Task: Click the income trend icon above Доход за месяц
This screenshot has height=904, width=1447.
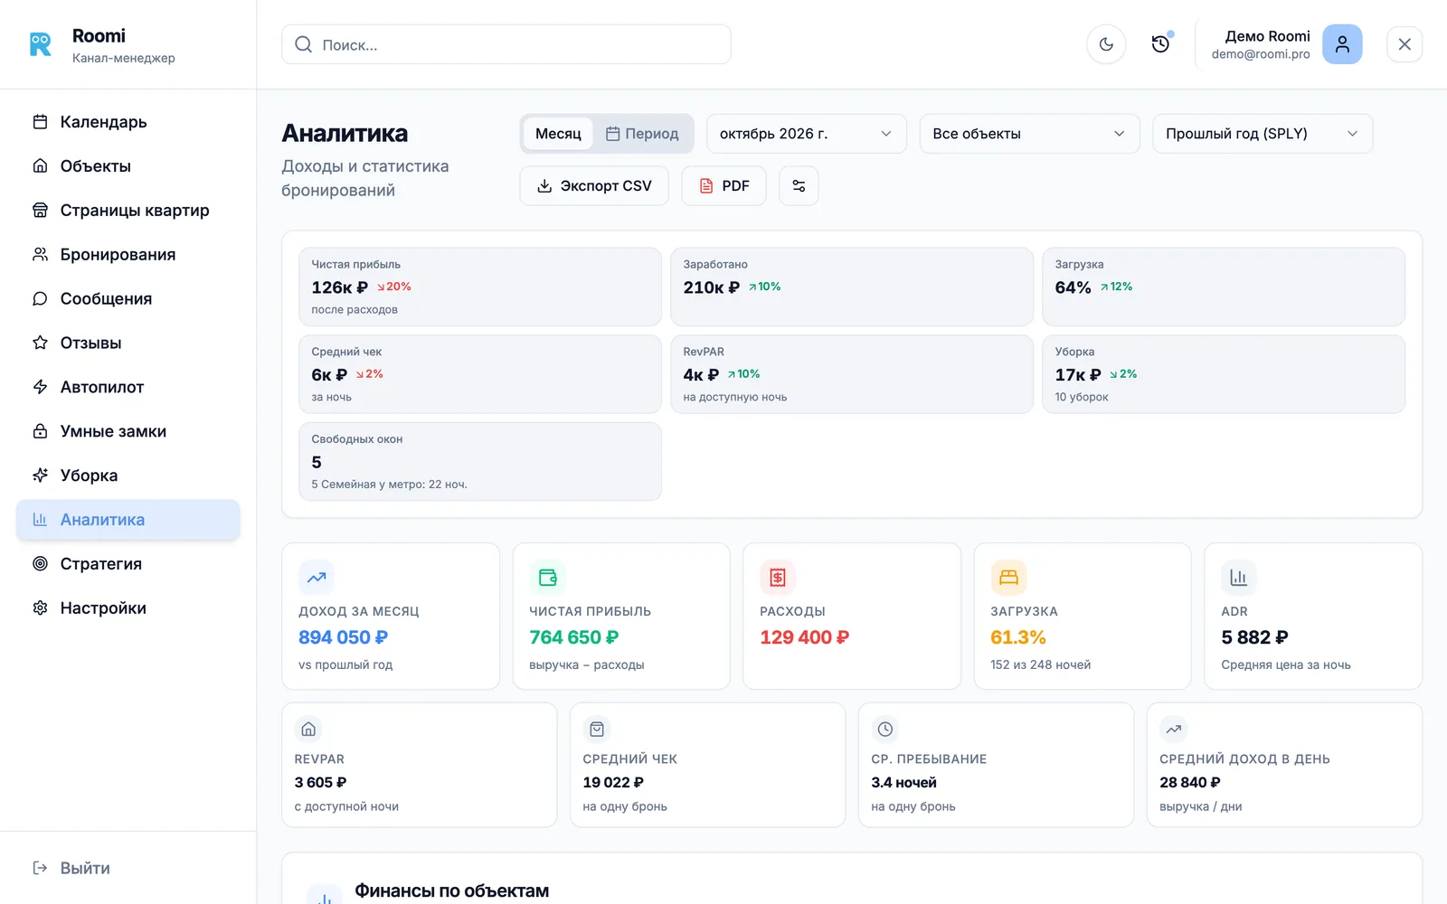Action: [x=317, y=578]
